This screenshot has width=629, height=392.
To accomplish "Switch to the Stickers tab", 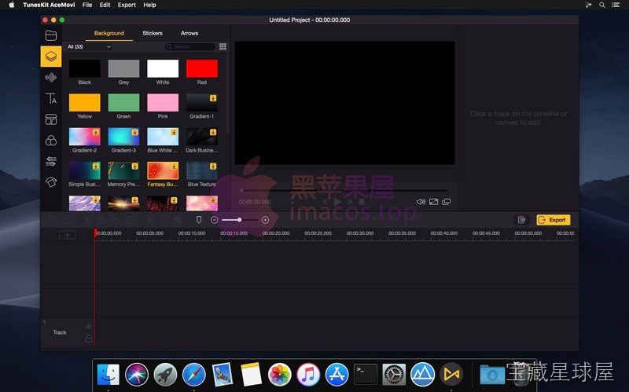I will [x=153, y=33].
